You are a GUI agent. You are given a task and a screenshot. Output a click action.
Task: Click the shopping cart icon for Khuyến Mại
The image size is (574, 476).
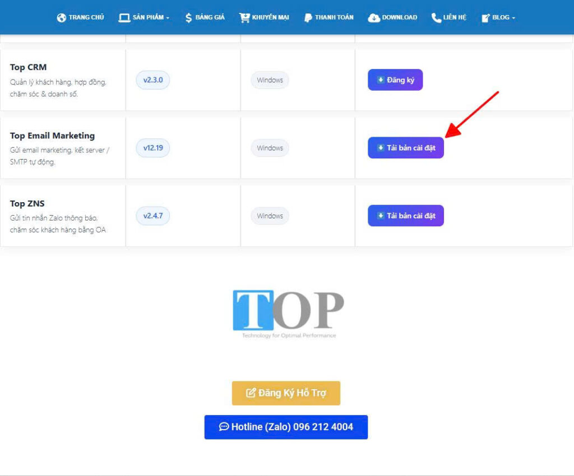coord(244,17)
